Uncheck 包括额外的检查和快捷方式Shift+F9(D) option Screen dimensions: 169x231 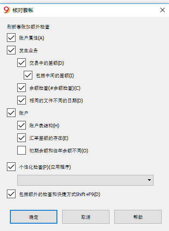[x=11, y=194]
